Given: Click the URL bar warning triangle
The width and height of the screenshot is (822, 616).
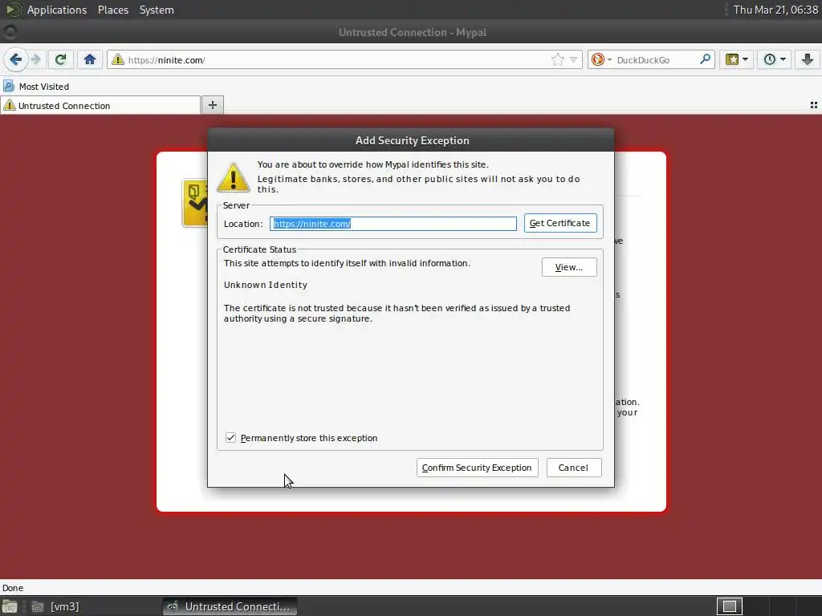Looking at the screenshot, I should point(118,59).
